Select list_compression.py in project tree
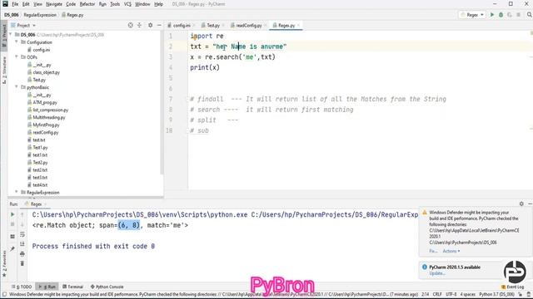Screen dimensions: 533x299 [50, 110]
